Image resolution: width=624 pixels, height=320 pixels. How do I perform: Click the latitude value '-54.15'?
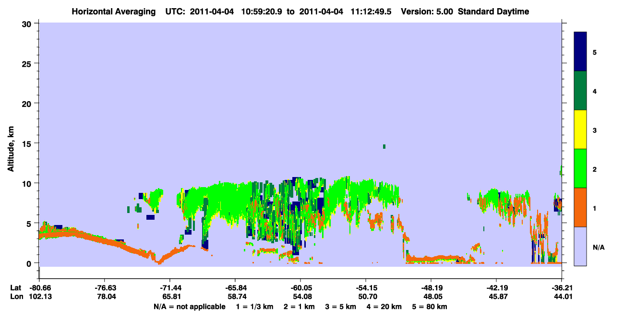point(366,288)
